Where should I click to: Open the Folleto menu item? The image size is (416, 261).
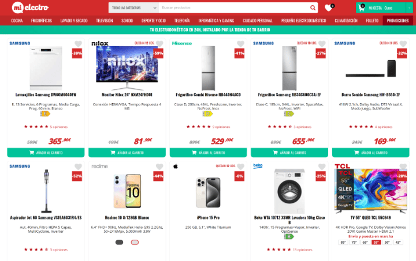click(x=372, y=21)
